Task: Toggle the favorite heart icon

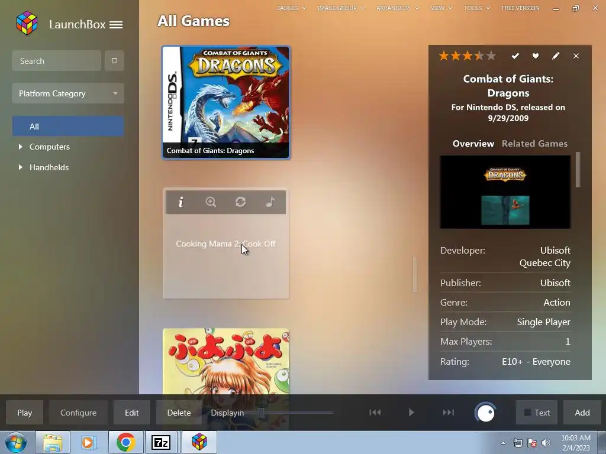Action: [535, 56]
